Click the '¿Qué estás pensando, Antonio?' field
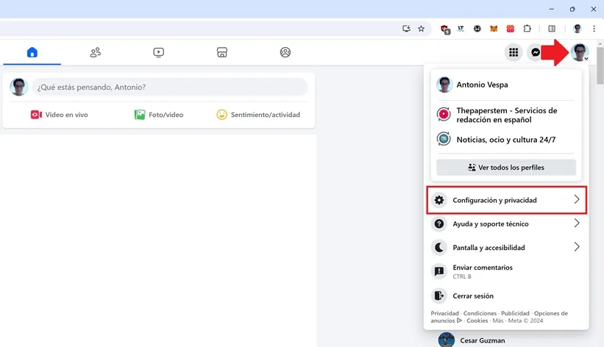604x347 pixels. tap(169, 87)
